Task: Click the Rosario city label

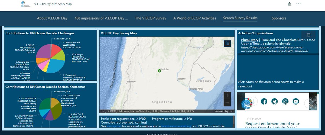Action: pos(182,79)
